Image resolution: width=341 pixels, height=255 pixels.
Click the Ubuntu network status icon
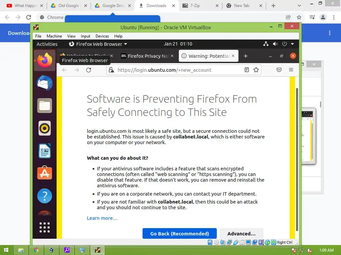point(266,44)
